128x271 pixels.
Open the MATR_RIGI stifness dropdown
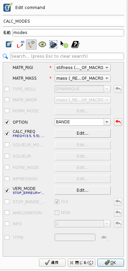83,68
